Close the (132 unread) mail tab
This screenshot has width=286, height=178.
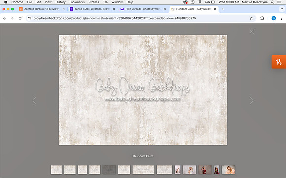(165, 9)
